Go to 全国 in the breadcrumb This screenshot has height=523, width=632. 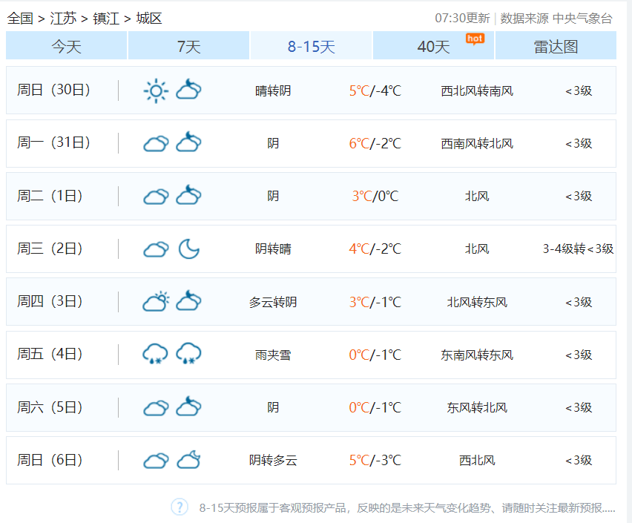tap(20, 18)
